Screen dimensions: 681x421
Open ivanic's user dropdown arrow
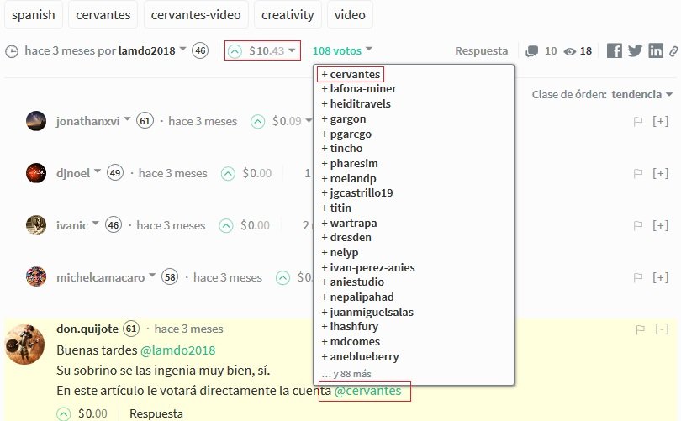click(x=95, y=223)
